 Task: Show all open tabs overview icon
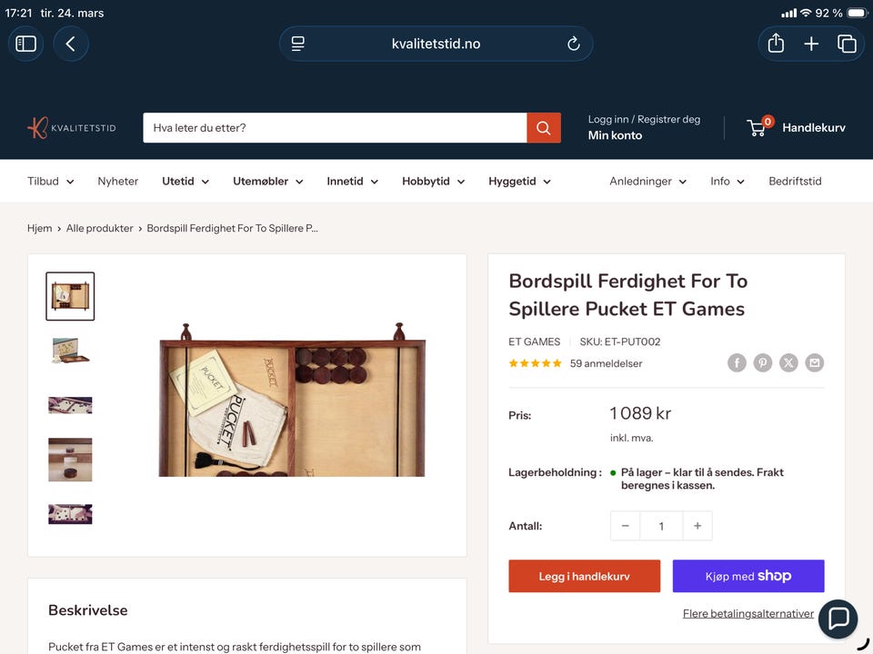coord(847,44)
